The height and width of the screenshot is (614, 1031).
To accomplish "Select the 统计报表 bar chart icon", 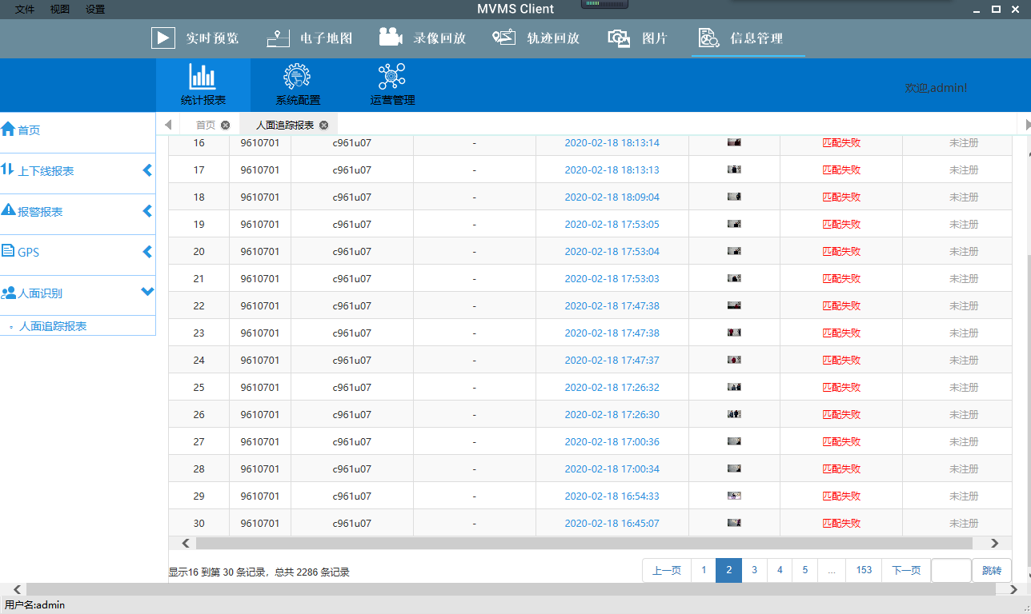I will coord(203,77).
